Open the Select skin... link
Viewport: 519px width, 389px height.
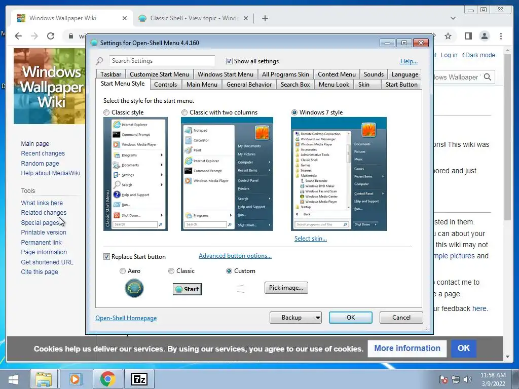point(311,239)
